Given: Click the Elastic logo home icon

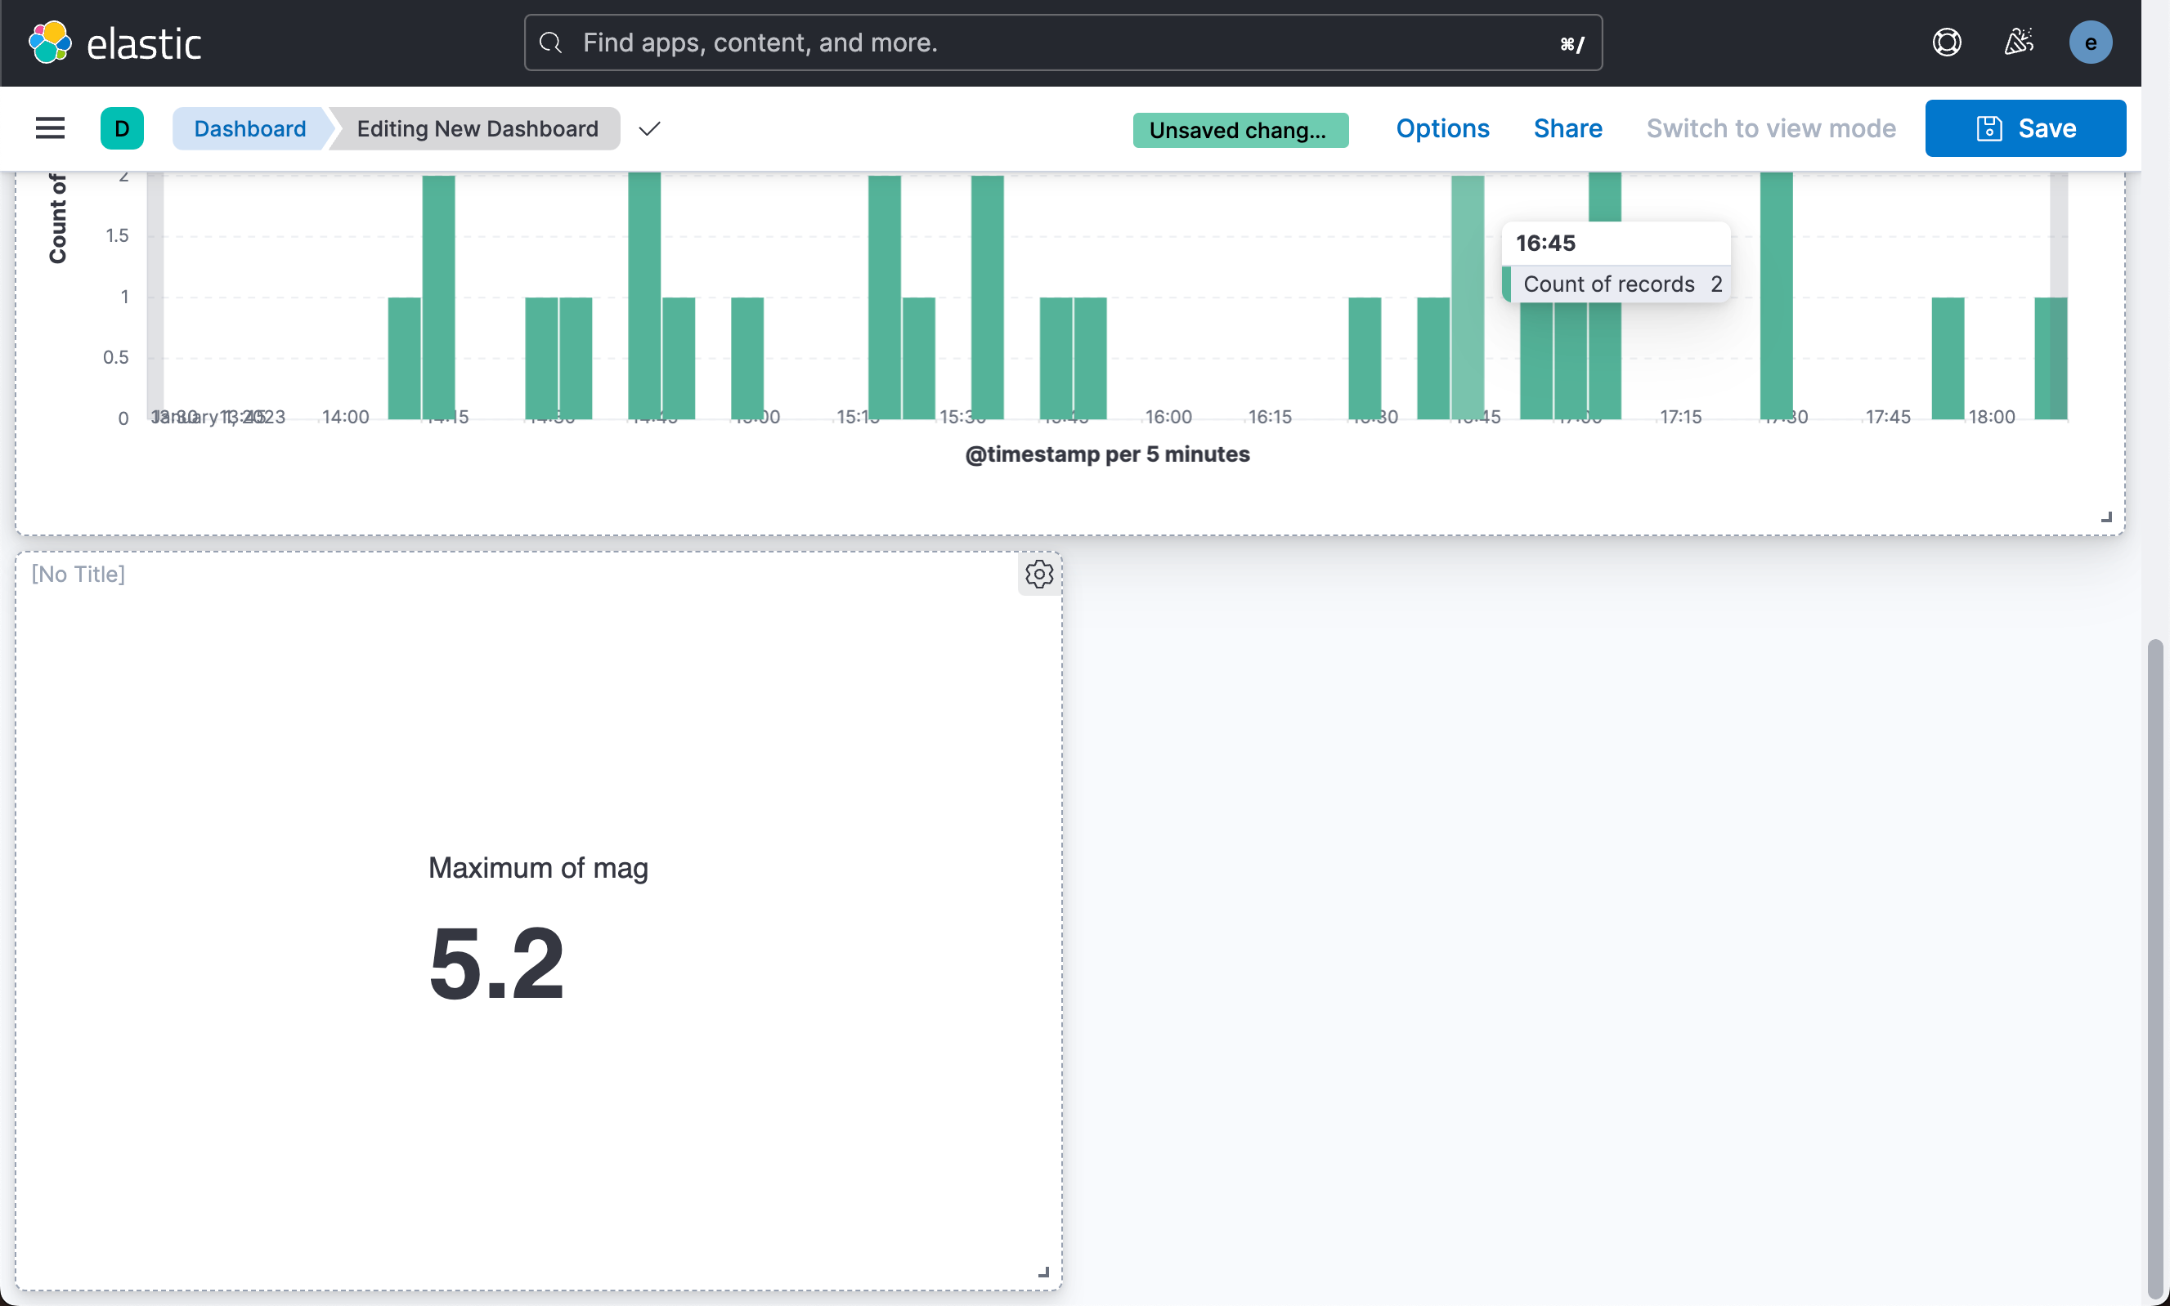Looking at the screenshot, I should pyautogui.click(x=50, y=42).
